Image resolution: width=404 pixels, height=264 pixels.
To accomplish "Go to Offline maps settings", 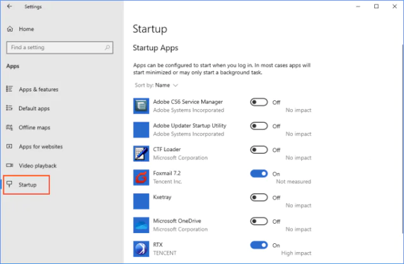I will 35,127.
